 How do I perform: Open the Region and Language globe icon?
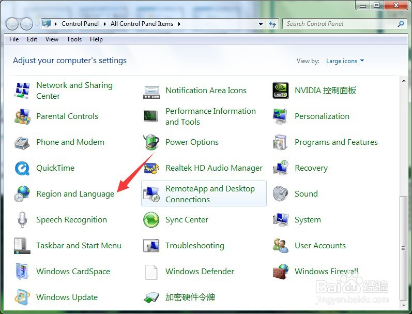(22, 194)
